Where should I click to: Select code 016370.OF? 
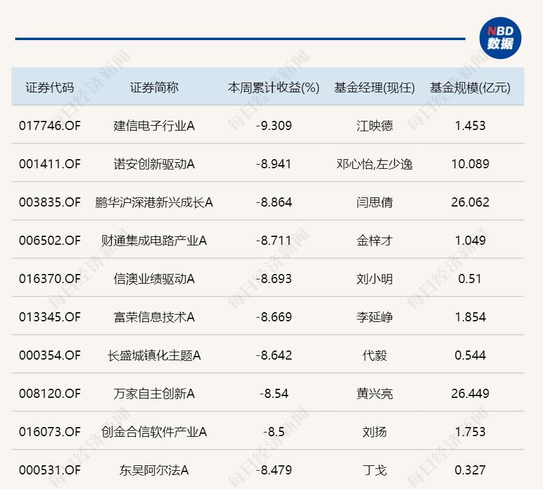coord(50,278)
